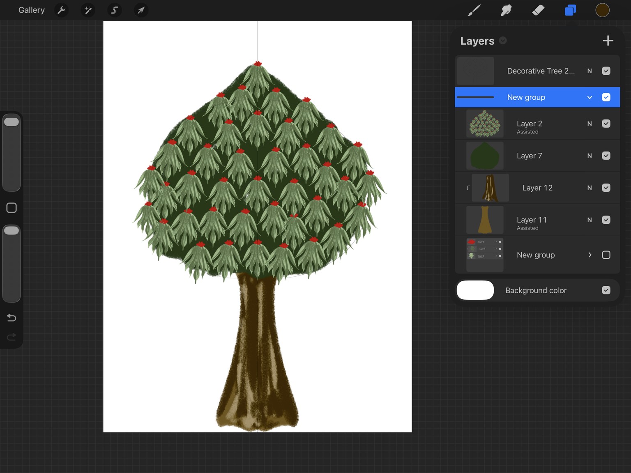631x473 pixels.
Task: Open the Actions wrench menu
Action: click(61, 10)
